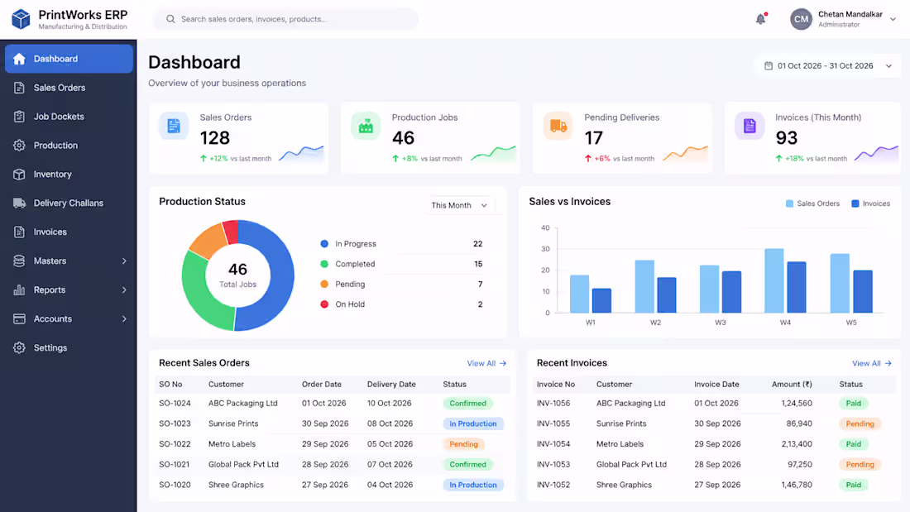Screen dimensions: 910x512
Task: Click the Sales Orders legend swatch
Action: click(789, 203)
